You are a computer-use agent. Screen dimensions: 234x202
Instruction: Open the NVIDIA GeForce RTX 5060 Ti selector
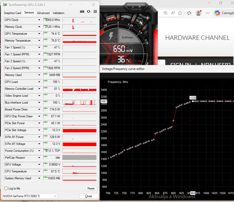pyautogui.click(x=30, y=196)
